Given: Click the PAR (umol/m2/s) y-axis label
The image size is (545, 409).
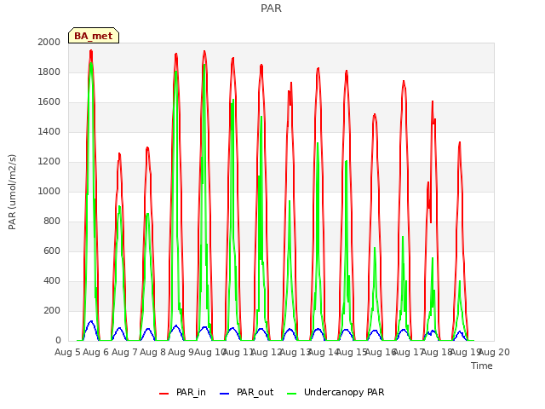Looking at the screenshot, I should pos(12,192).
